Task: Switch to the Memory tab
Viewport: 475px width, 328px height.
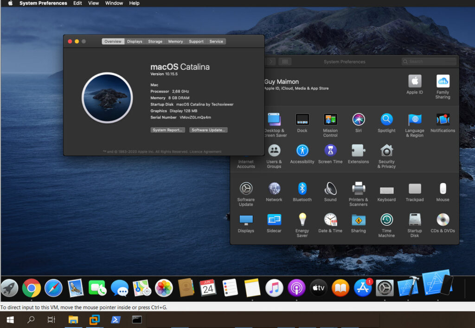Action: point(175,41)
